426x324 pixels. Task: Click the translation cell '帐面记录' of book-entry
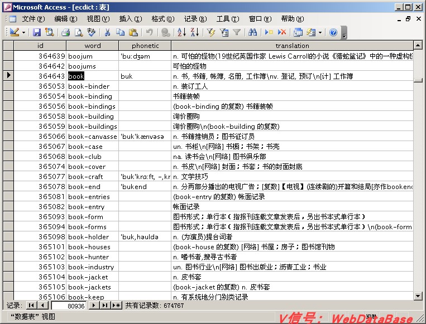293,206
